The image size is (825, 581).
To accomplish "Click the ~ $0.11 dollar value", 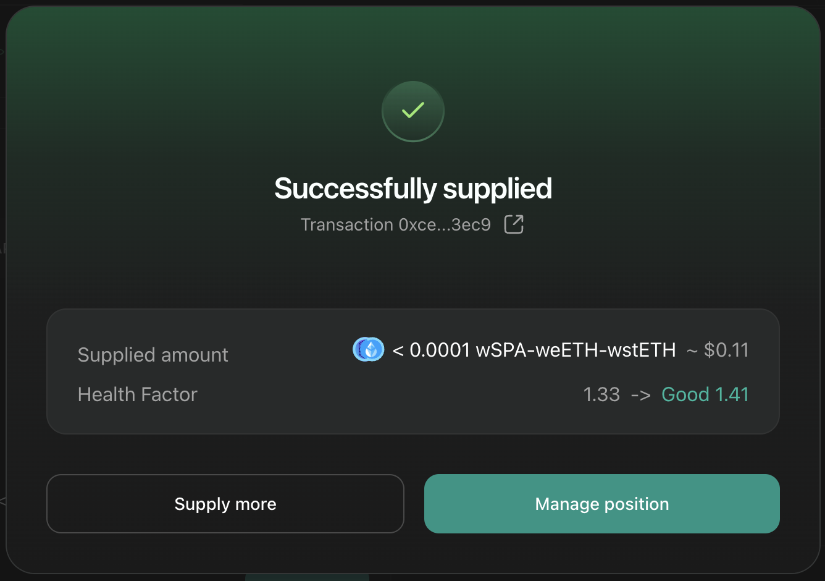I will click(x=718, y=350).
